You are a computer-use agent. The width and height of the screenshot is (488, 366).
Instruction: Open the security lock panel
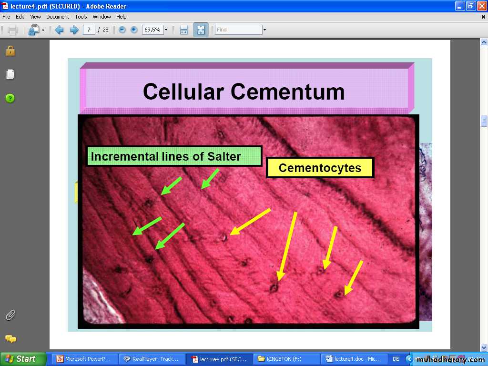click(10, 51)
